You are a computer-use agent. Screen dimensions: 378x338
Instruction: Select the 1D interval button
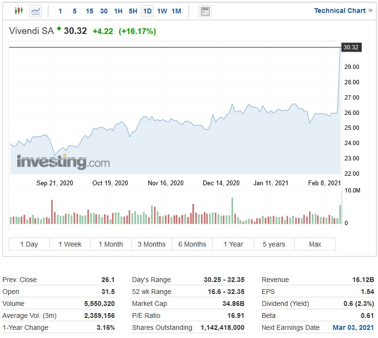tap(147, 11)
